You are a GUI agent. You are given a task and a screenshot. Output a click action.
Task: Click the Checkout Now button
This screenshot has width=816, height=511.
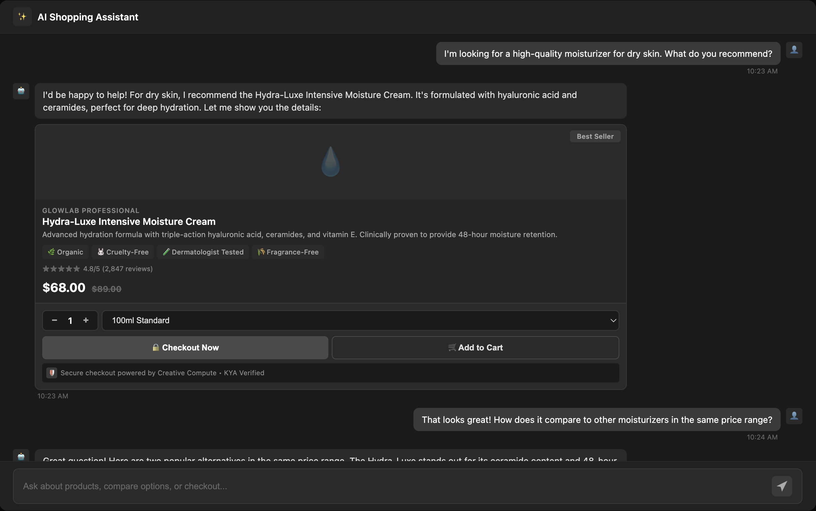(x=185, y=347)
